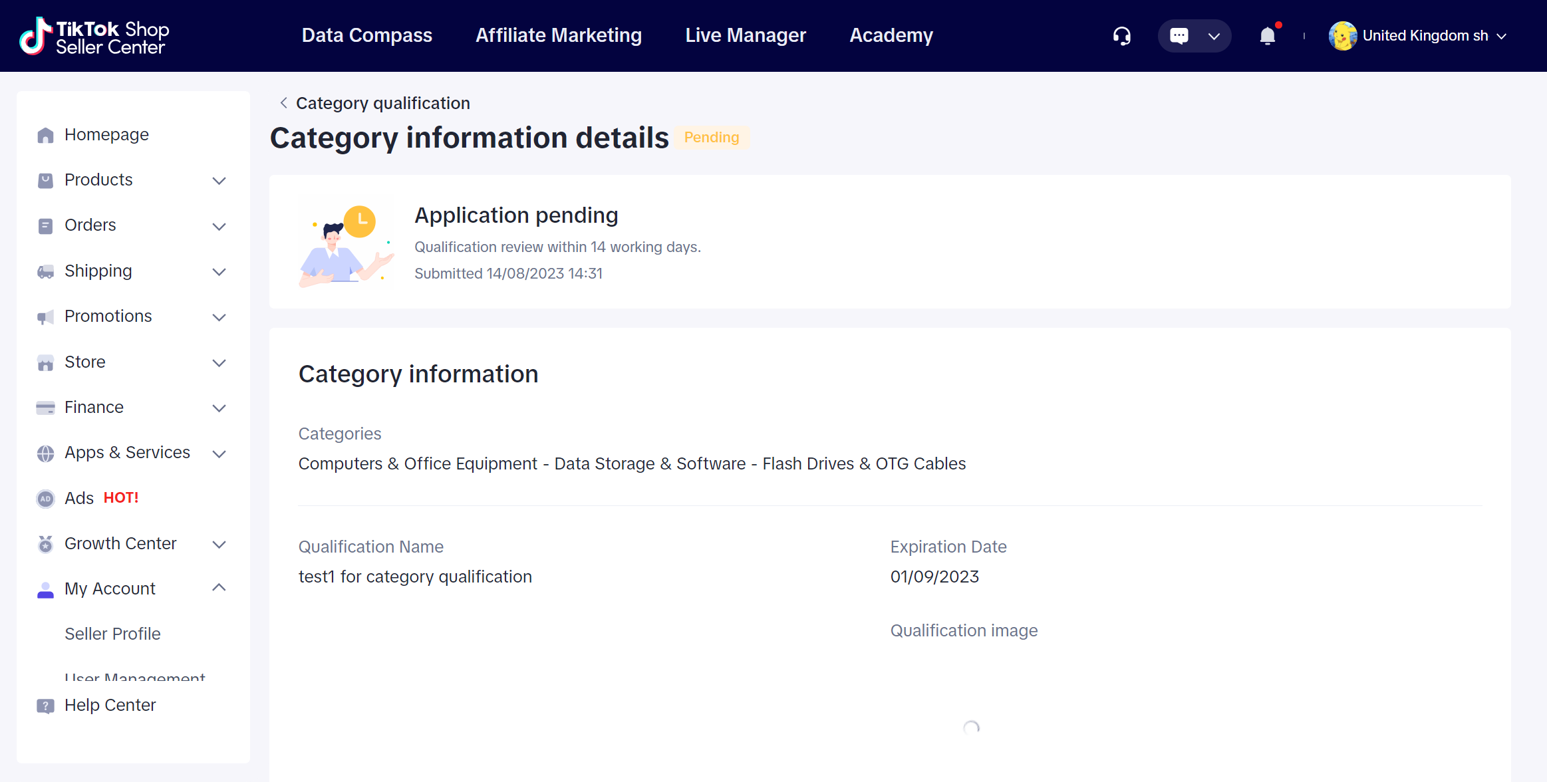Click the Homepage house icon

[x=45, y=135]
